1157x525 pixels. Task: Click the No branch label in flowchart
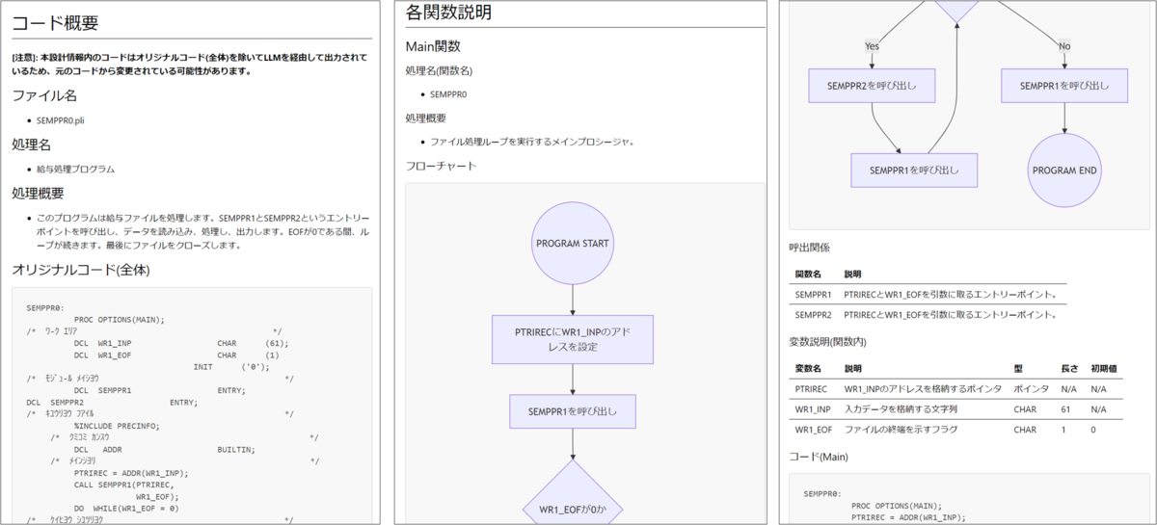1064,45
